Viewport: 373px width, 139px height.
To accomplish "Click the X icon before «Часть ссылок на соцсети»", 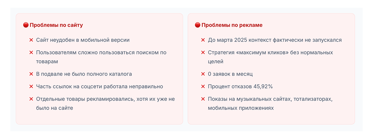I will click(x=31, y=86).
